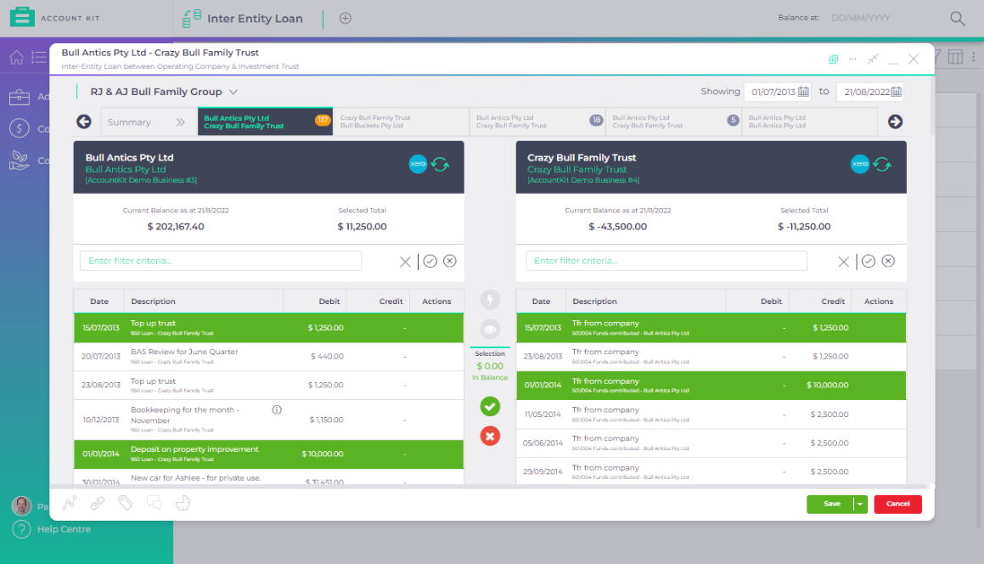Open the ellipsis menu in the dialog header
984x564 pixels.
[852, 58]
